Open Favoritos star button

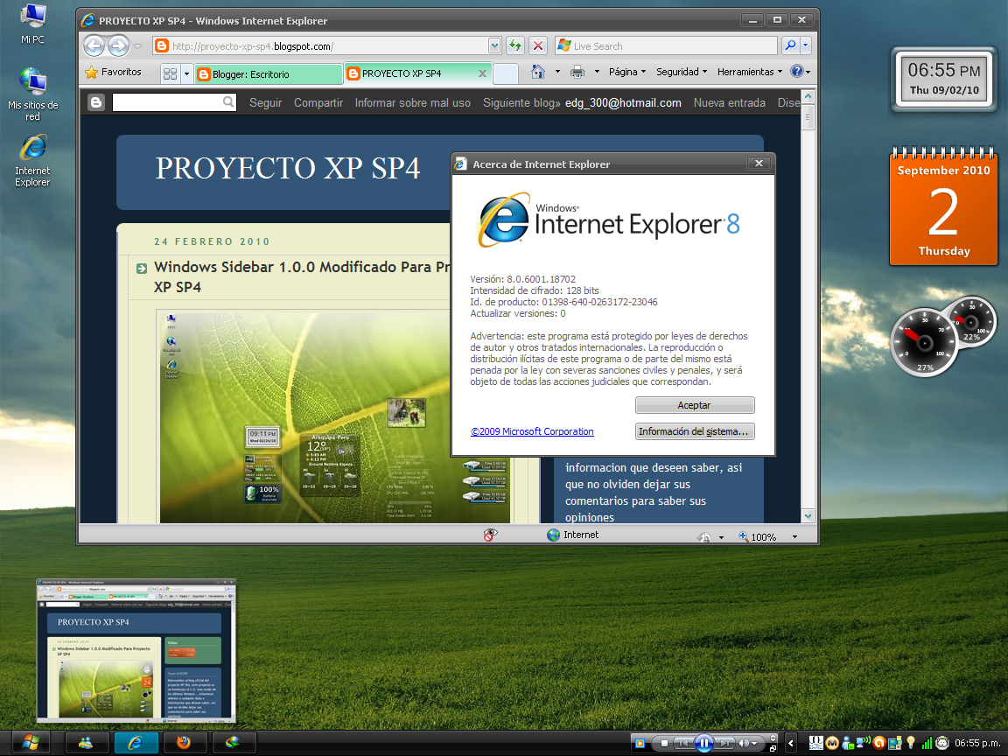[113, 72]
